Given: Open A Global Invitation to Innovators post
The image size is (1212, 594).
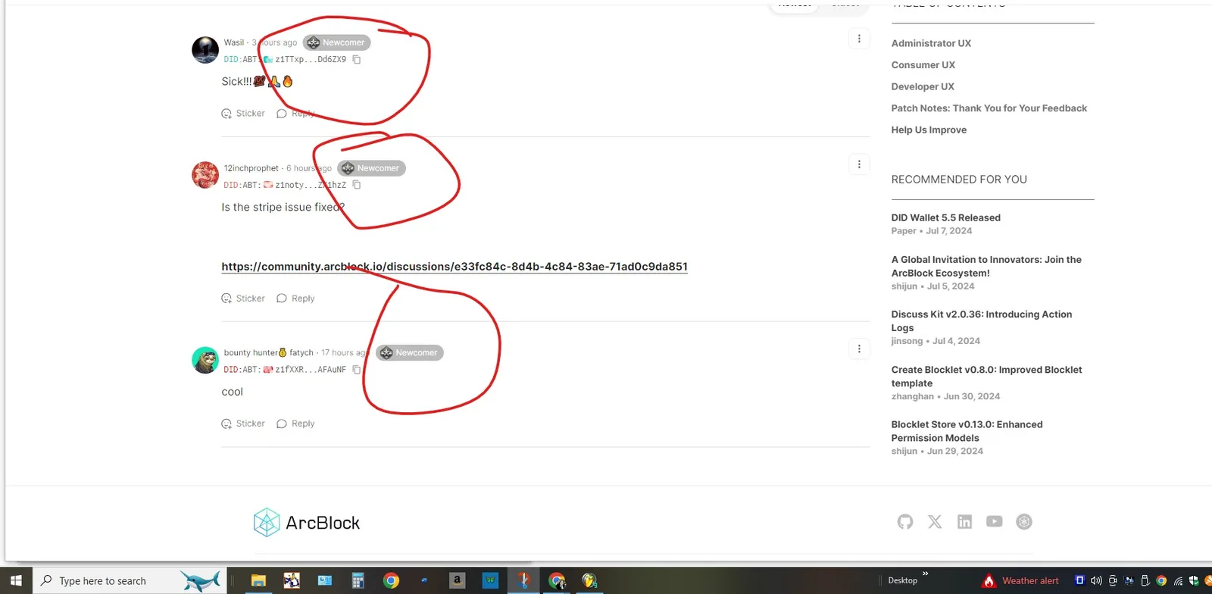Looking at the screenshot, I should click(x=986, y=266).
